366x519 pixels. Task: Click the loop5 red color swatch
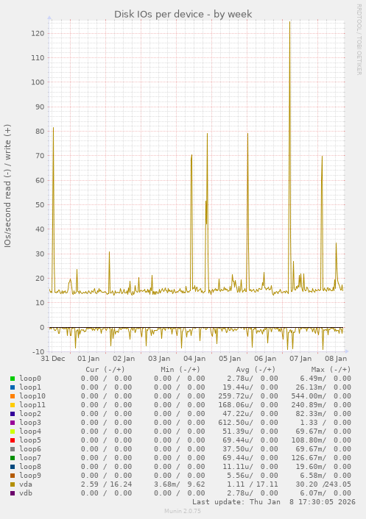[13, 440]
